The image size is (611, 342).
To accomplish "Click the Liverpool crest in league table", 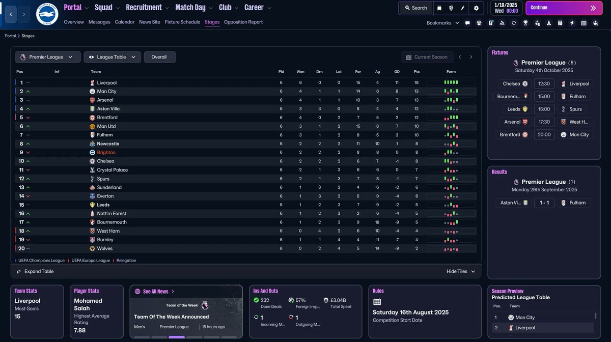I will click(92, 82).
